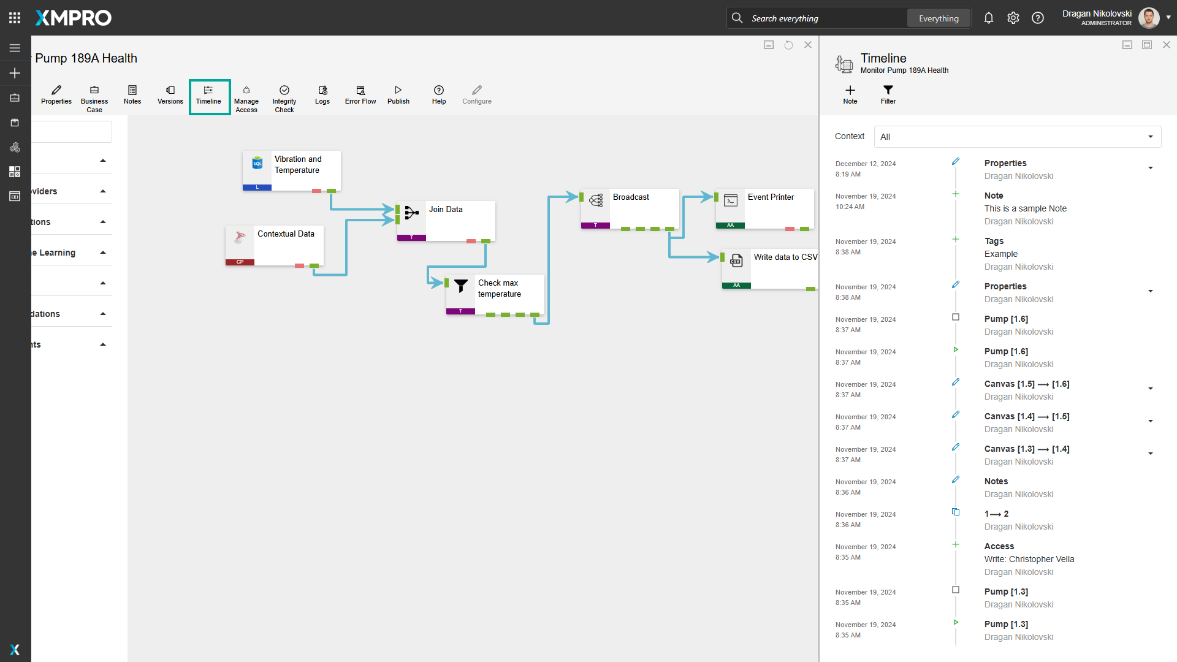Run an Integrity Check
The height and width of the screenshot is (662, 1177).
click(284, 96)
